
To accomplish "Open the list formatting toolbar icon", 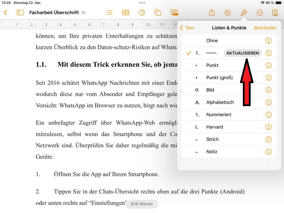I will coord(109,12).
